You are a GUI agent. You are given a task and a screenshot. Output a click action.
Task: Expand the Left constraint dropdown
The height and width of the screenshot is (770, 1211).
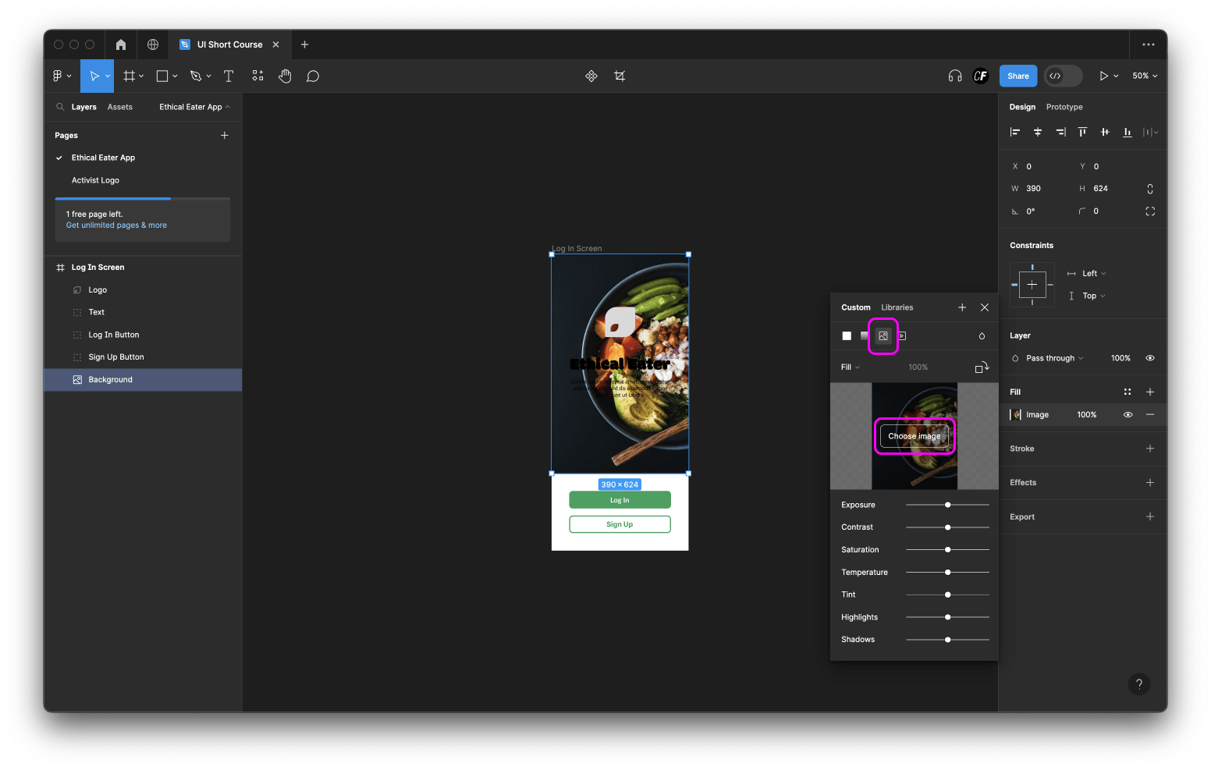tap(1089, 273)
